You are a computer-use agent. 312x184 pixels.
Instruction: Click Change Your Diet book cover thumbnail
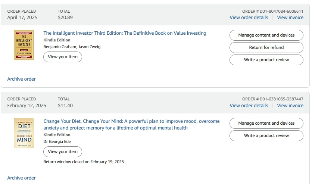(24, 133)
